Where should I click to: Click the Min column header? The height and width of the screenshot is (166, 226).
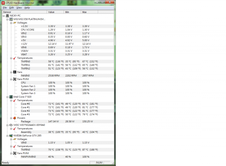[x=72, y=12]
